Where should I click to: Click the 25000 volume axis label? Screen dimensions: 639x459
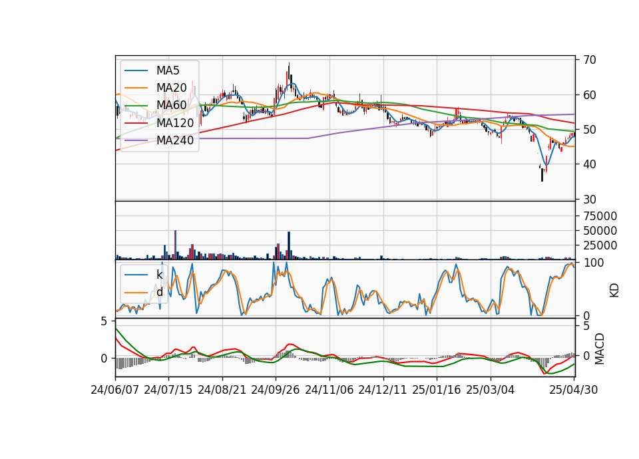[x=600, y=245]
